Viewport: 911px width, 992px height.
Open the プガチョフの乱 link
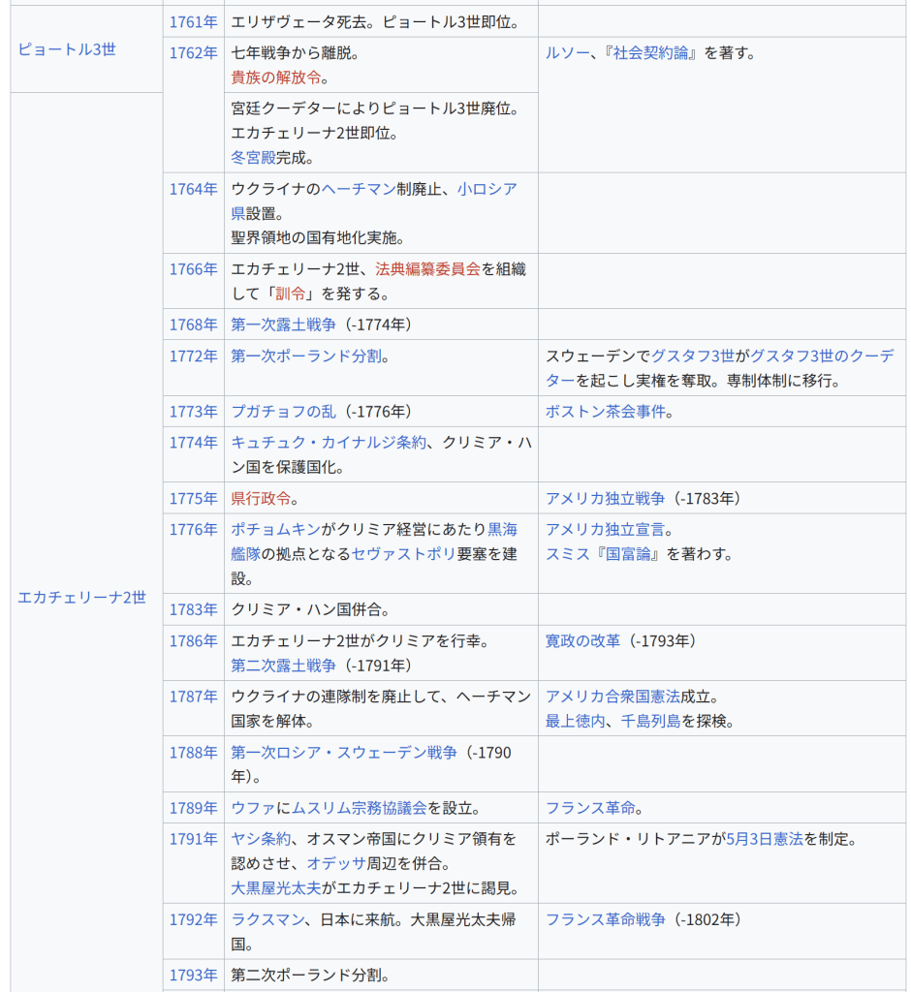coord(283,412)
